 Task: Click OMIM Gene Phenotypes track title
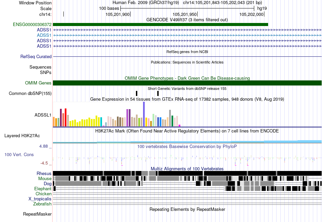tap(187, 78)
